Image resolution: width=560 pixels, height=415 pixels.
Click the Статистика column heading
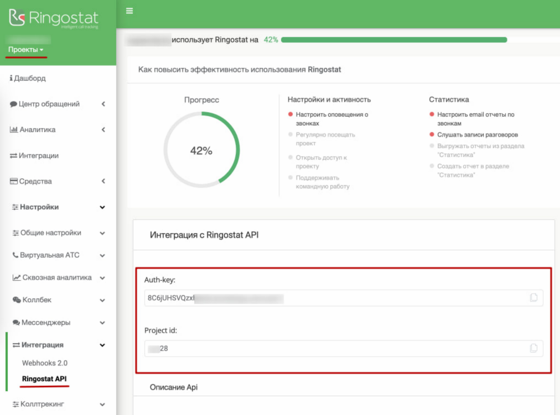449,100
